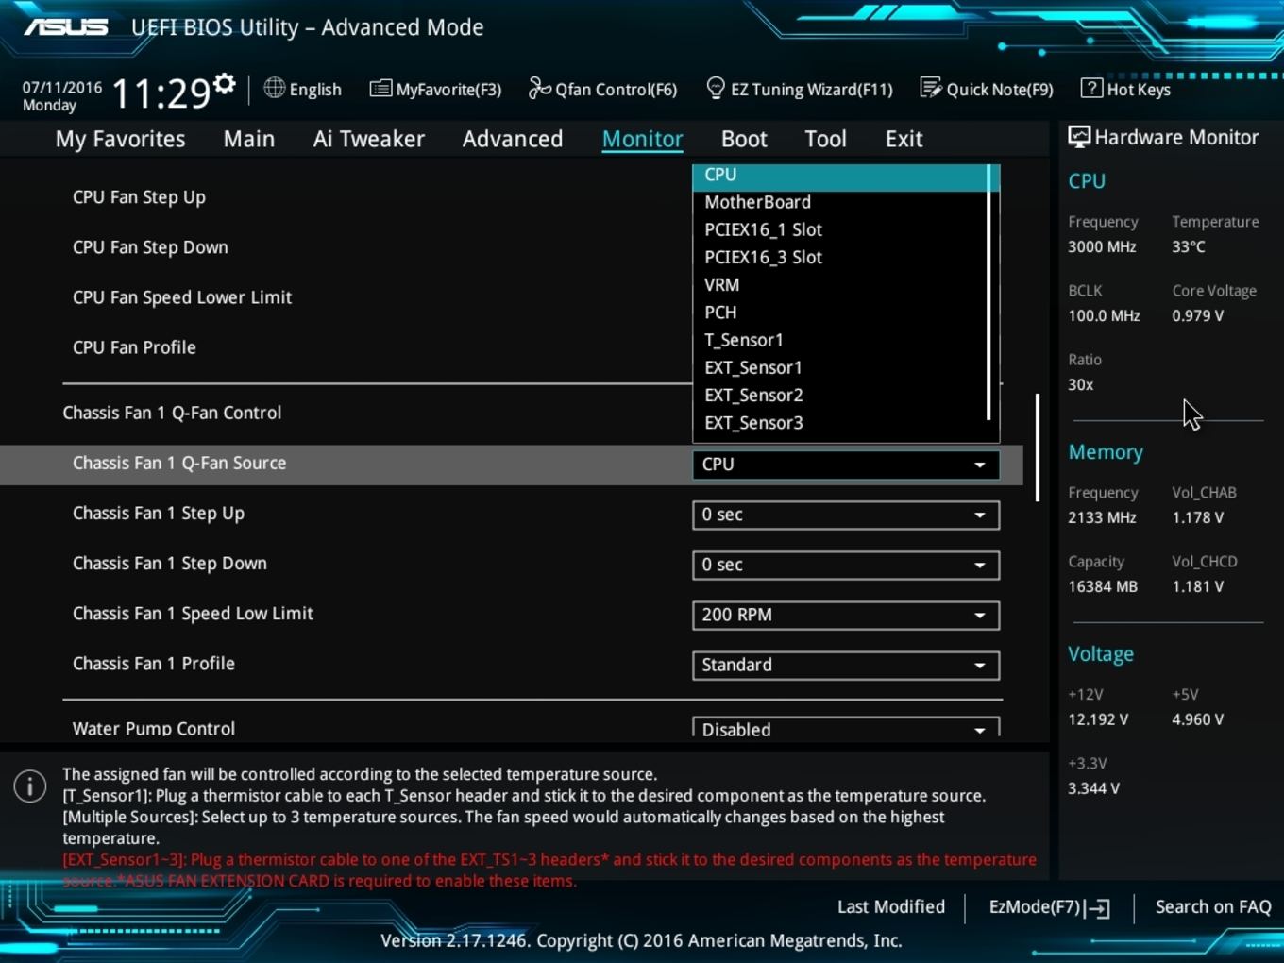Select PCIEX16_1 Slot option
This screenshot has width=1284, height=963.
[x=840, y=229]
